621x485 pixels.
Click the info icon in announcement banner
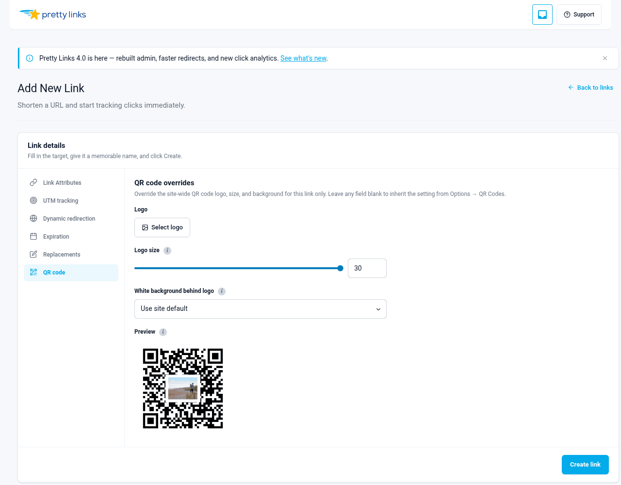[x=30, y=58]
